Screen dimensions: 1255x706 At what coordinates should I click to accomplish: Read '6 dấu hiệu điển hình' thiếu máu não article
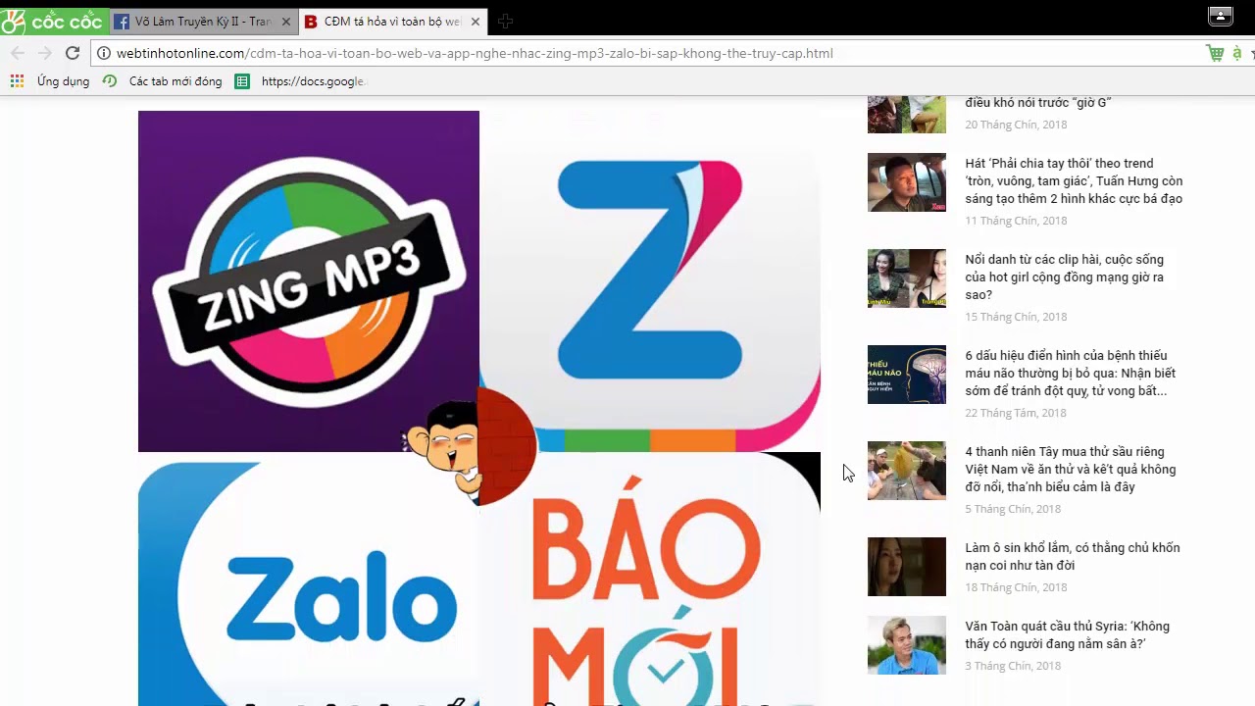tap(1071, 374)
